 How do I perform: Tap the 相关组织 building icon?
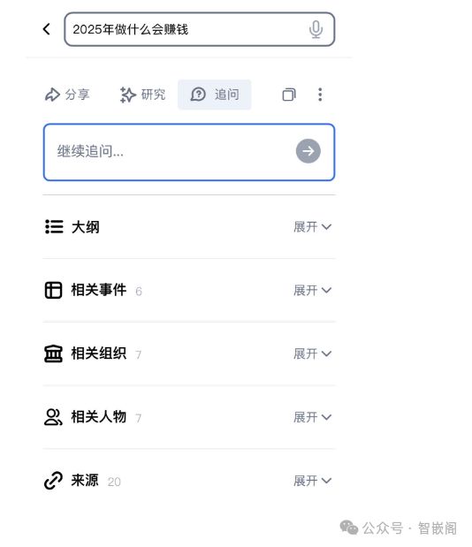pos(53,353)
